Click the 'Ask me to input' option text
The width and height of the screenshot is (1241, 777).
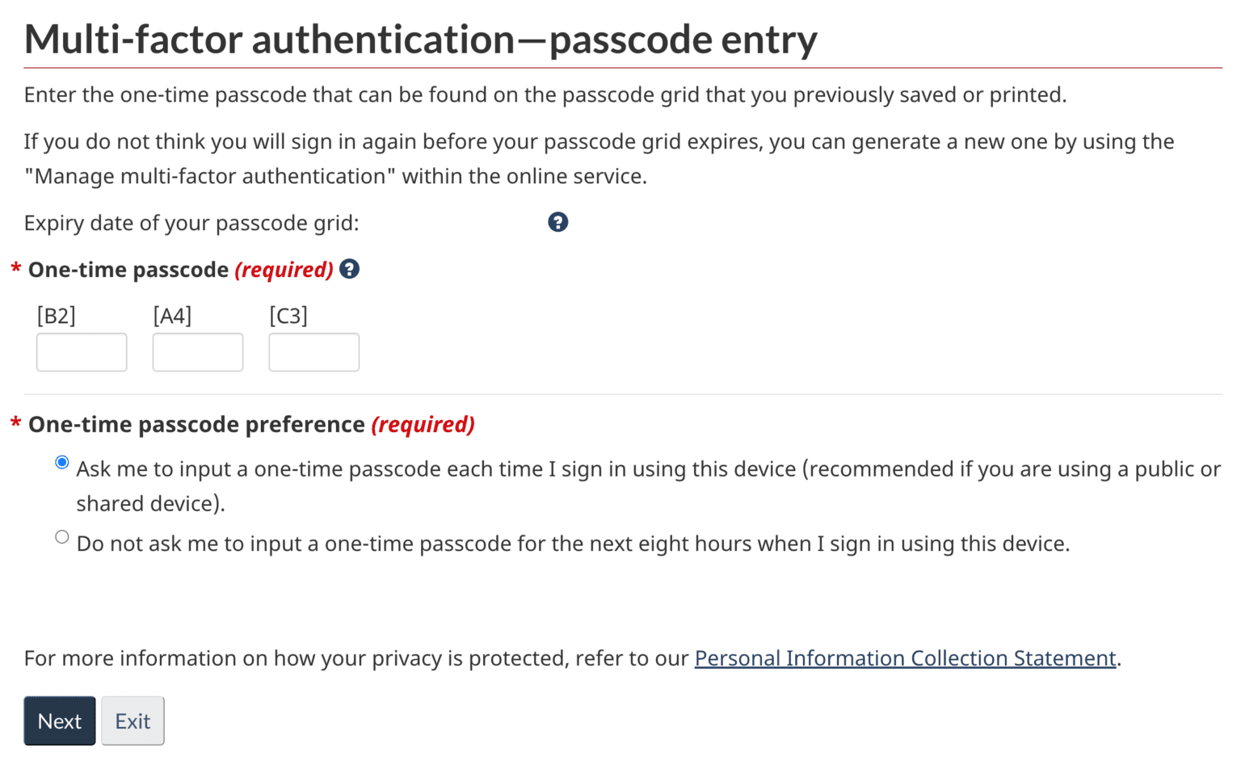[436, 469]
